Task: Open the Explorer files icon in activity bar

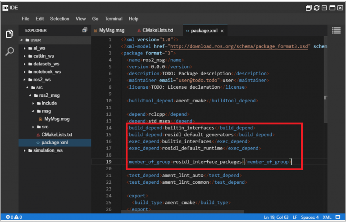Action: click(9, 34)
